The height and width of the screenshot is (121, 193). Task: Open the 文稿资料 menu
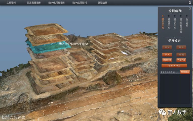11,3
